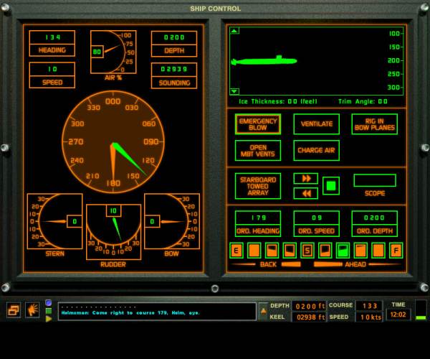Click the time display 12:02
The height and width of the screenshot is (359, 430).
[398, 314]
